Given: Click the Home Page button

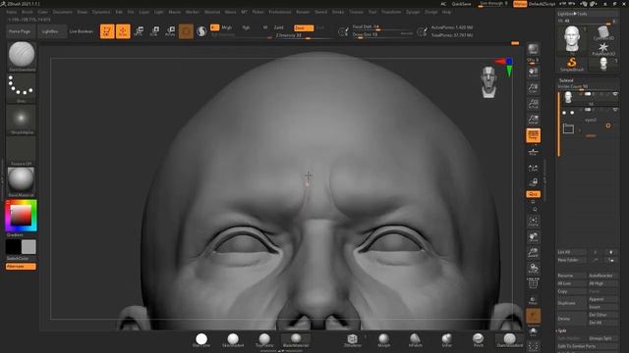Looking at the screenshot, I should point(20,31).
